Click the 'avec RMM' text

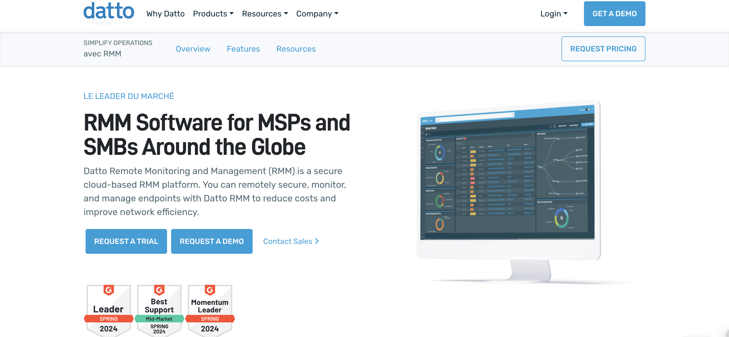[102, 53]
